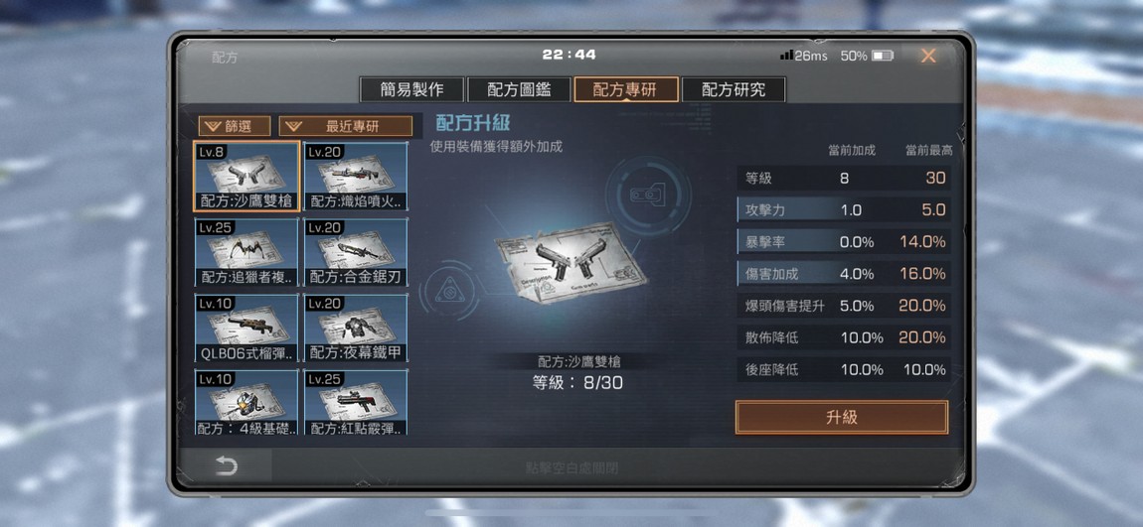Select the 熾焰噴火 recipe icon
The image size is (1143, 527).
click(x=356, y=176)
